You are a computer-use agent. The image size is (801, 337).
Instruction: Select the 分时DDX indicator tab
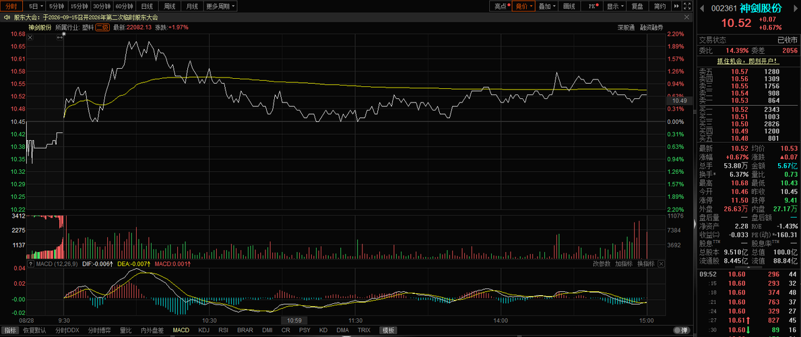pos(67,330)
